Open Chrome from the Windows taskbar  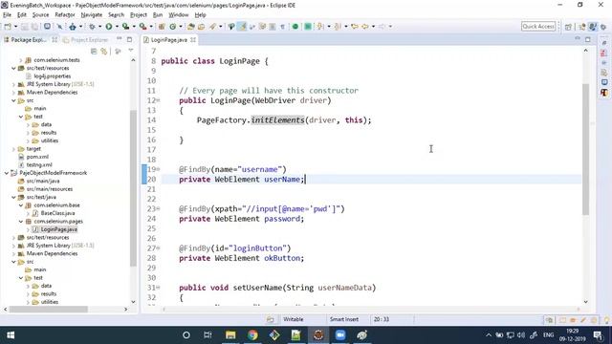coord(252,335)
